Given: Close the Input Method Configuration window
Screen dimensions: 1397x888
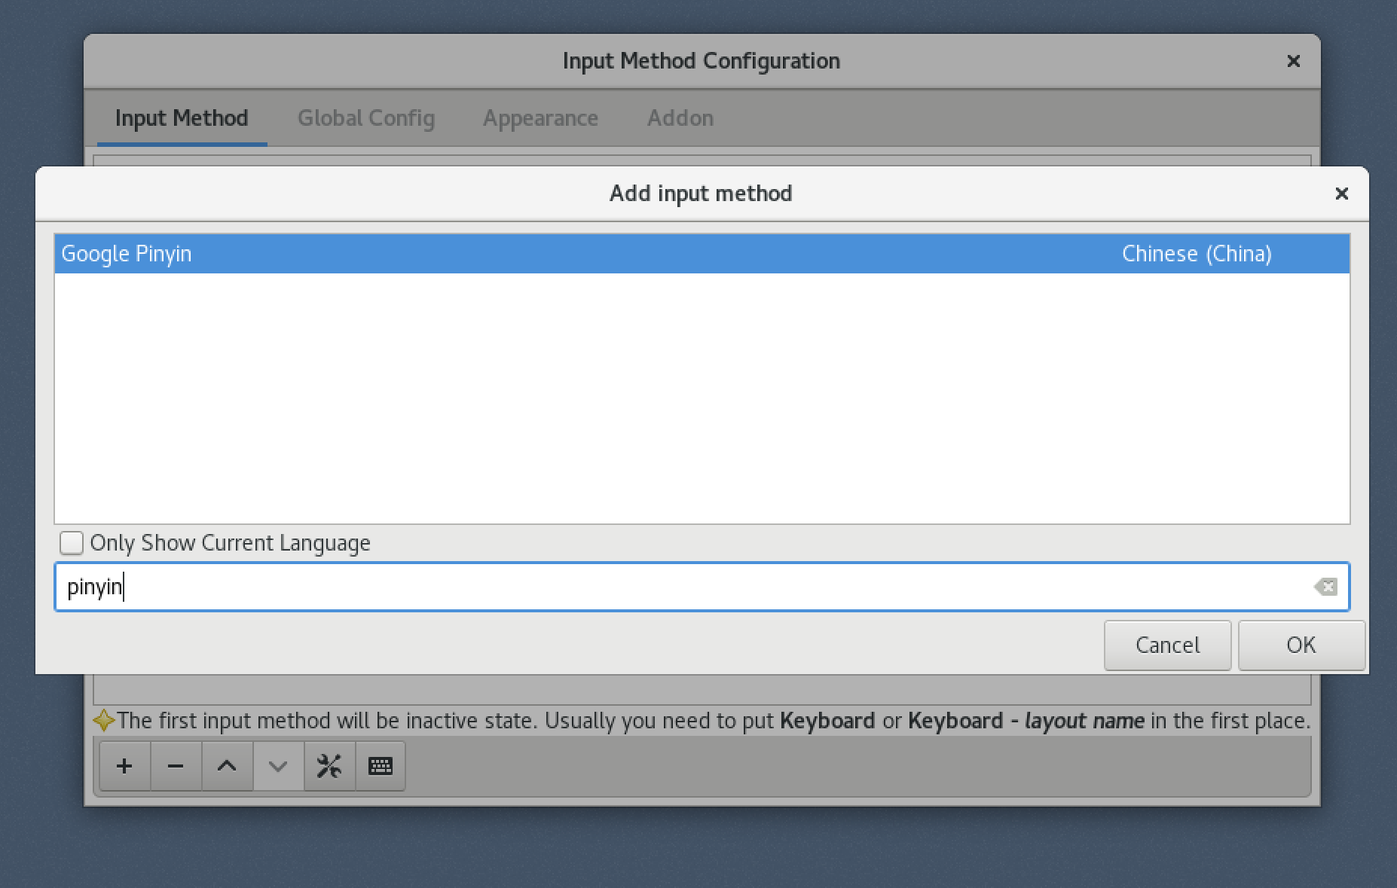Looking at the screenshot, I should point(1293,61).
